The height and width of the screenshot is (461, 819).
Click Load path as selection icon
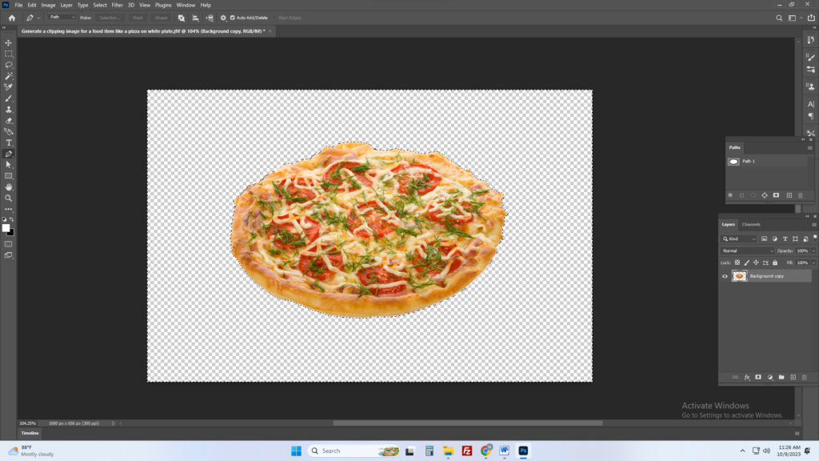753,195
